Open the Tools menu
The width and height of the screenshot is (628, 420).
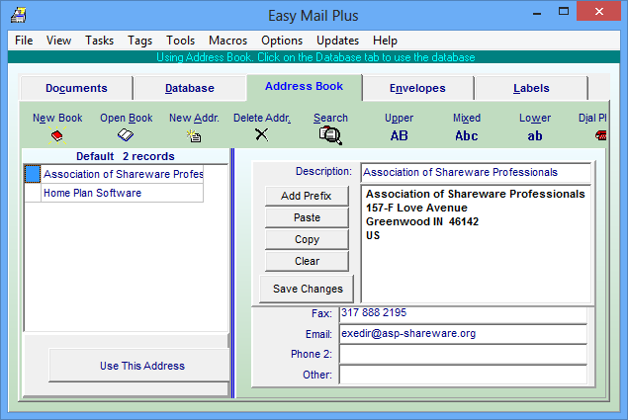point(180,41)
